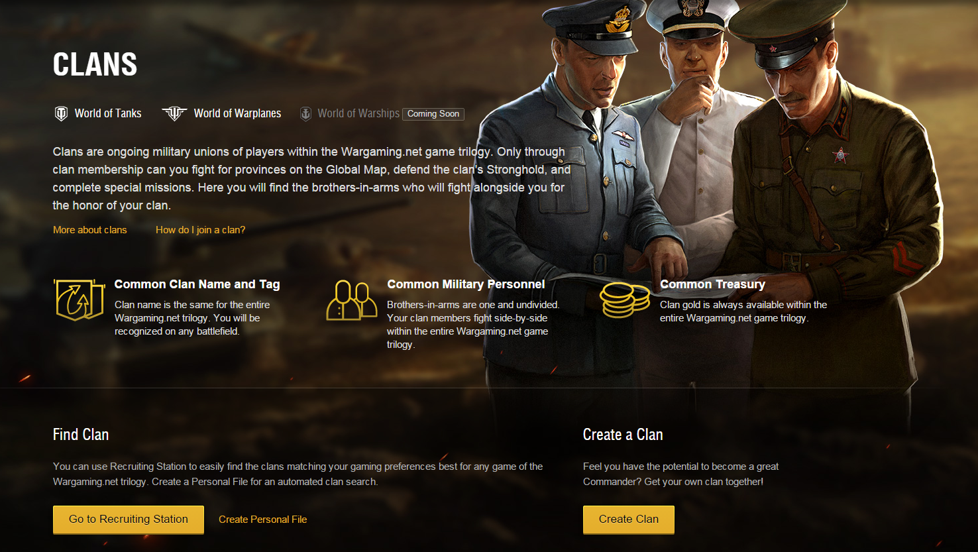The width and height of the screenshot is (978, 552).
Task: Click the Common Clan Name and Tag heading
Action: point(197,284)
